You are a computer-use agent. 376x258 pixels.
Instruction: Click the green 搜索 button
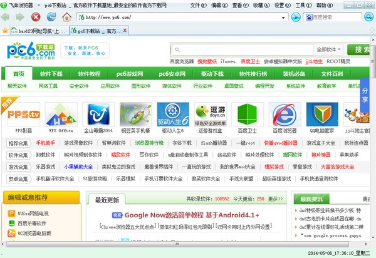coord(361,49)
